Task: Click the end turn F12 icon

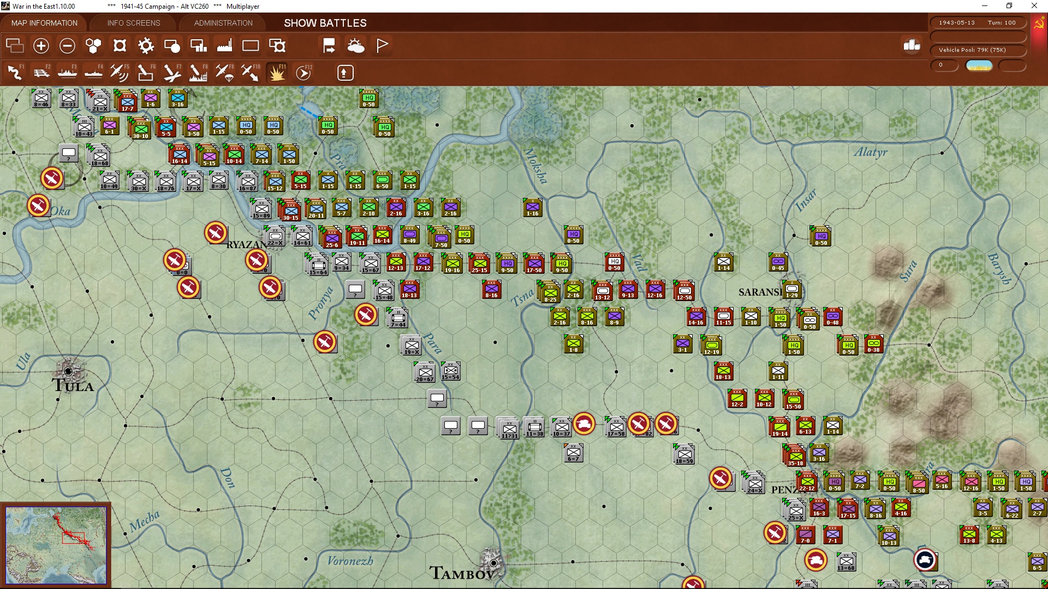Action: [x=303, y=73]
